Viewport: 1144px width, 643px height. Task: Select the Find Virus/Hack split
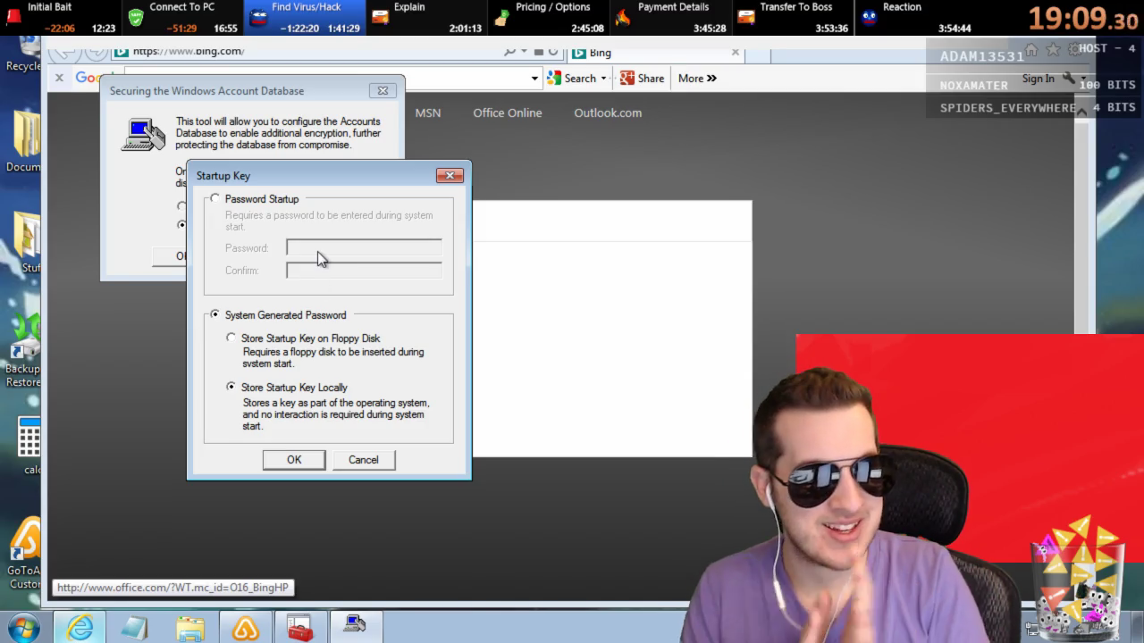304,18
